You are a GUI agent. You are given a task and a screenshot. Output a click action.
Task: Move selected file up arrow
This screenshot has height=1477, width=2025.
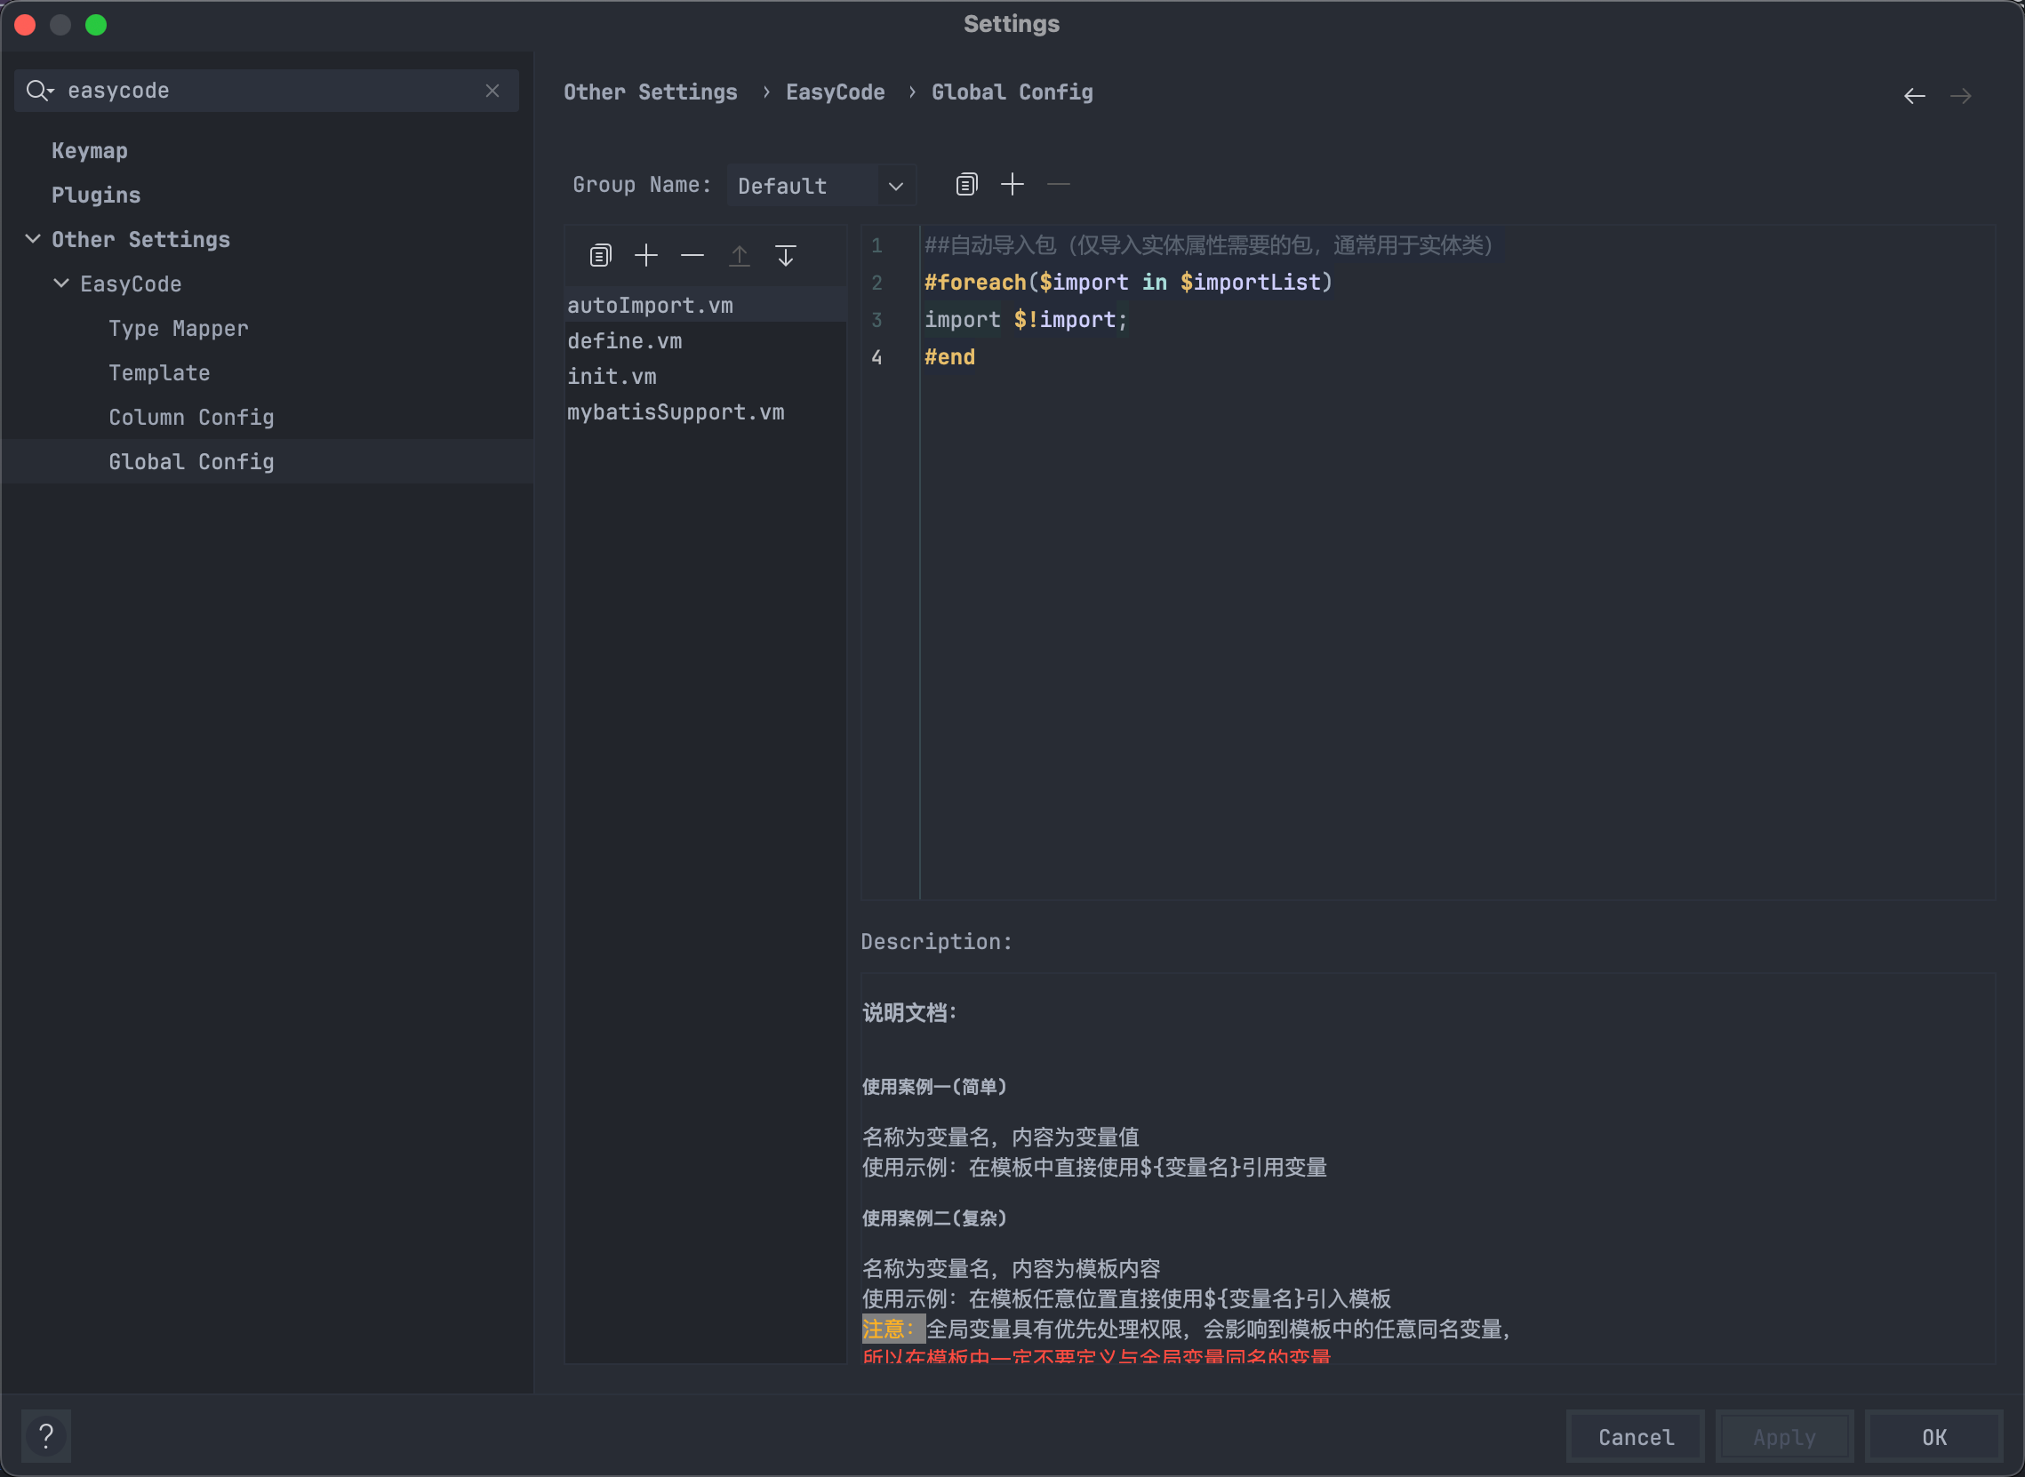[x=739, y=256]
